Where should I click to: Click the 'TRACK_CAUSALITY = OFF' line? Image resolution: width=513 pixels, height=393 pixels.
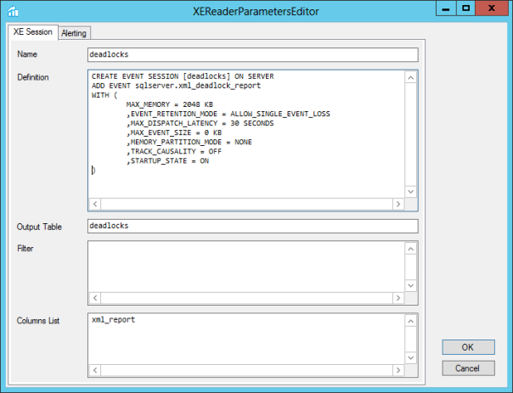[174, 152]
